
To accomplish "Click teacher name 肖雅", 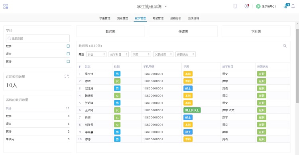I will (88, 118).
